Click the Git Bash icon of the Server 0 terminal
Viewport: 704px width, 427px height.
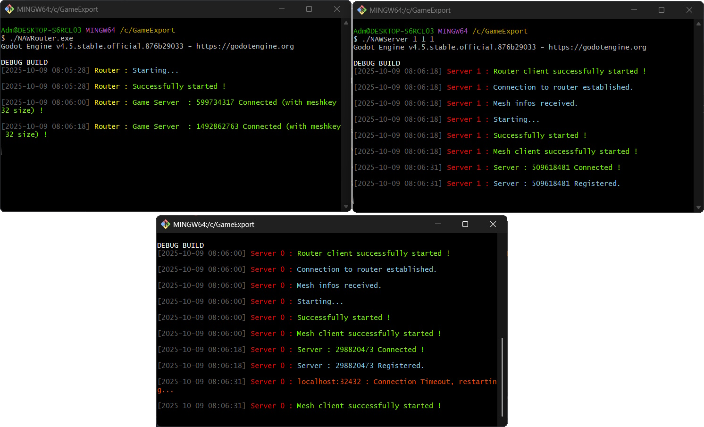(x=166, y=225)
